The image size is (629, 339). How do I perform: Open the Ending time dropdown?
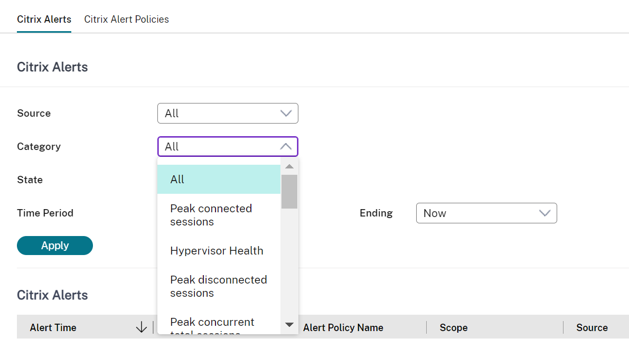[486, 213]
